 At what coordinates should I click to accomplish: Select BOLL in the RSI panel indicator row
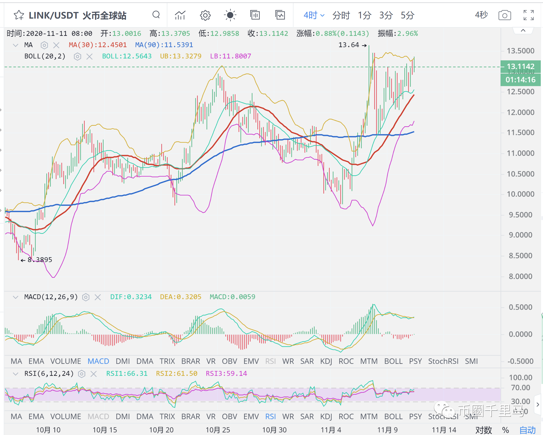click(393, 416)
